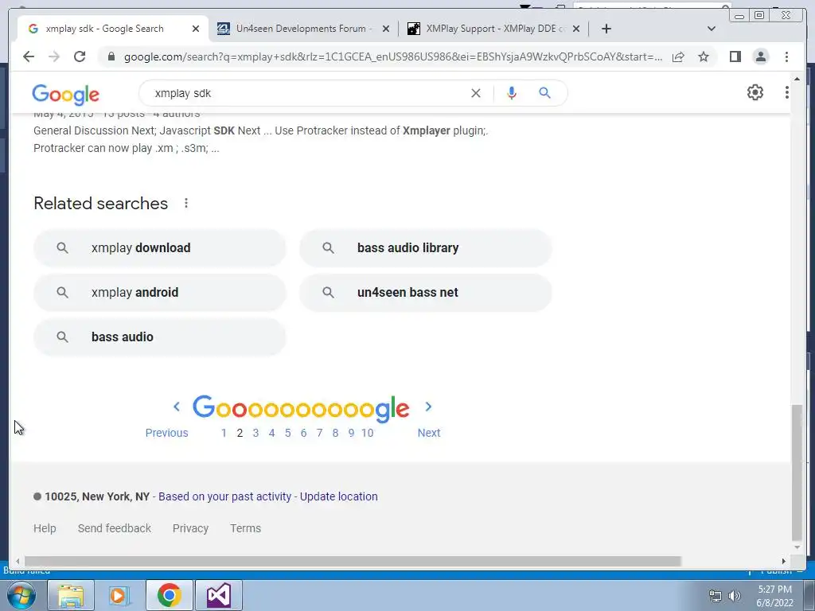815x611 pixels.
Task: Click the scrollbar down arrow
Action: [797, 547]
